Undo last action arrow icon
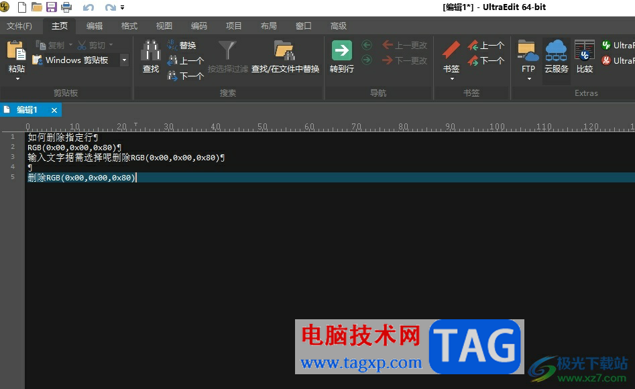Viewport: 635px width, 389px height. pyautogui.click(x=89, y=7)
